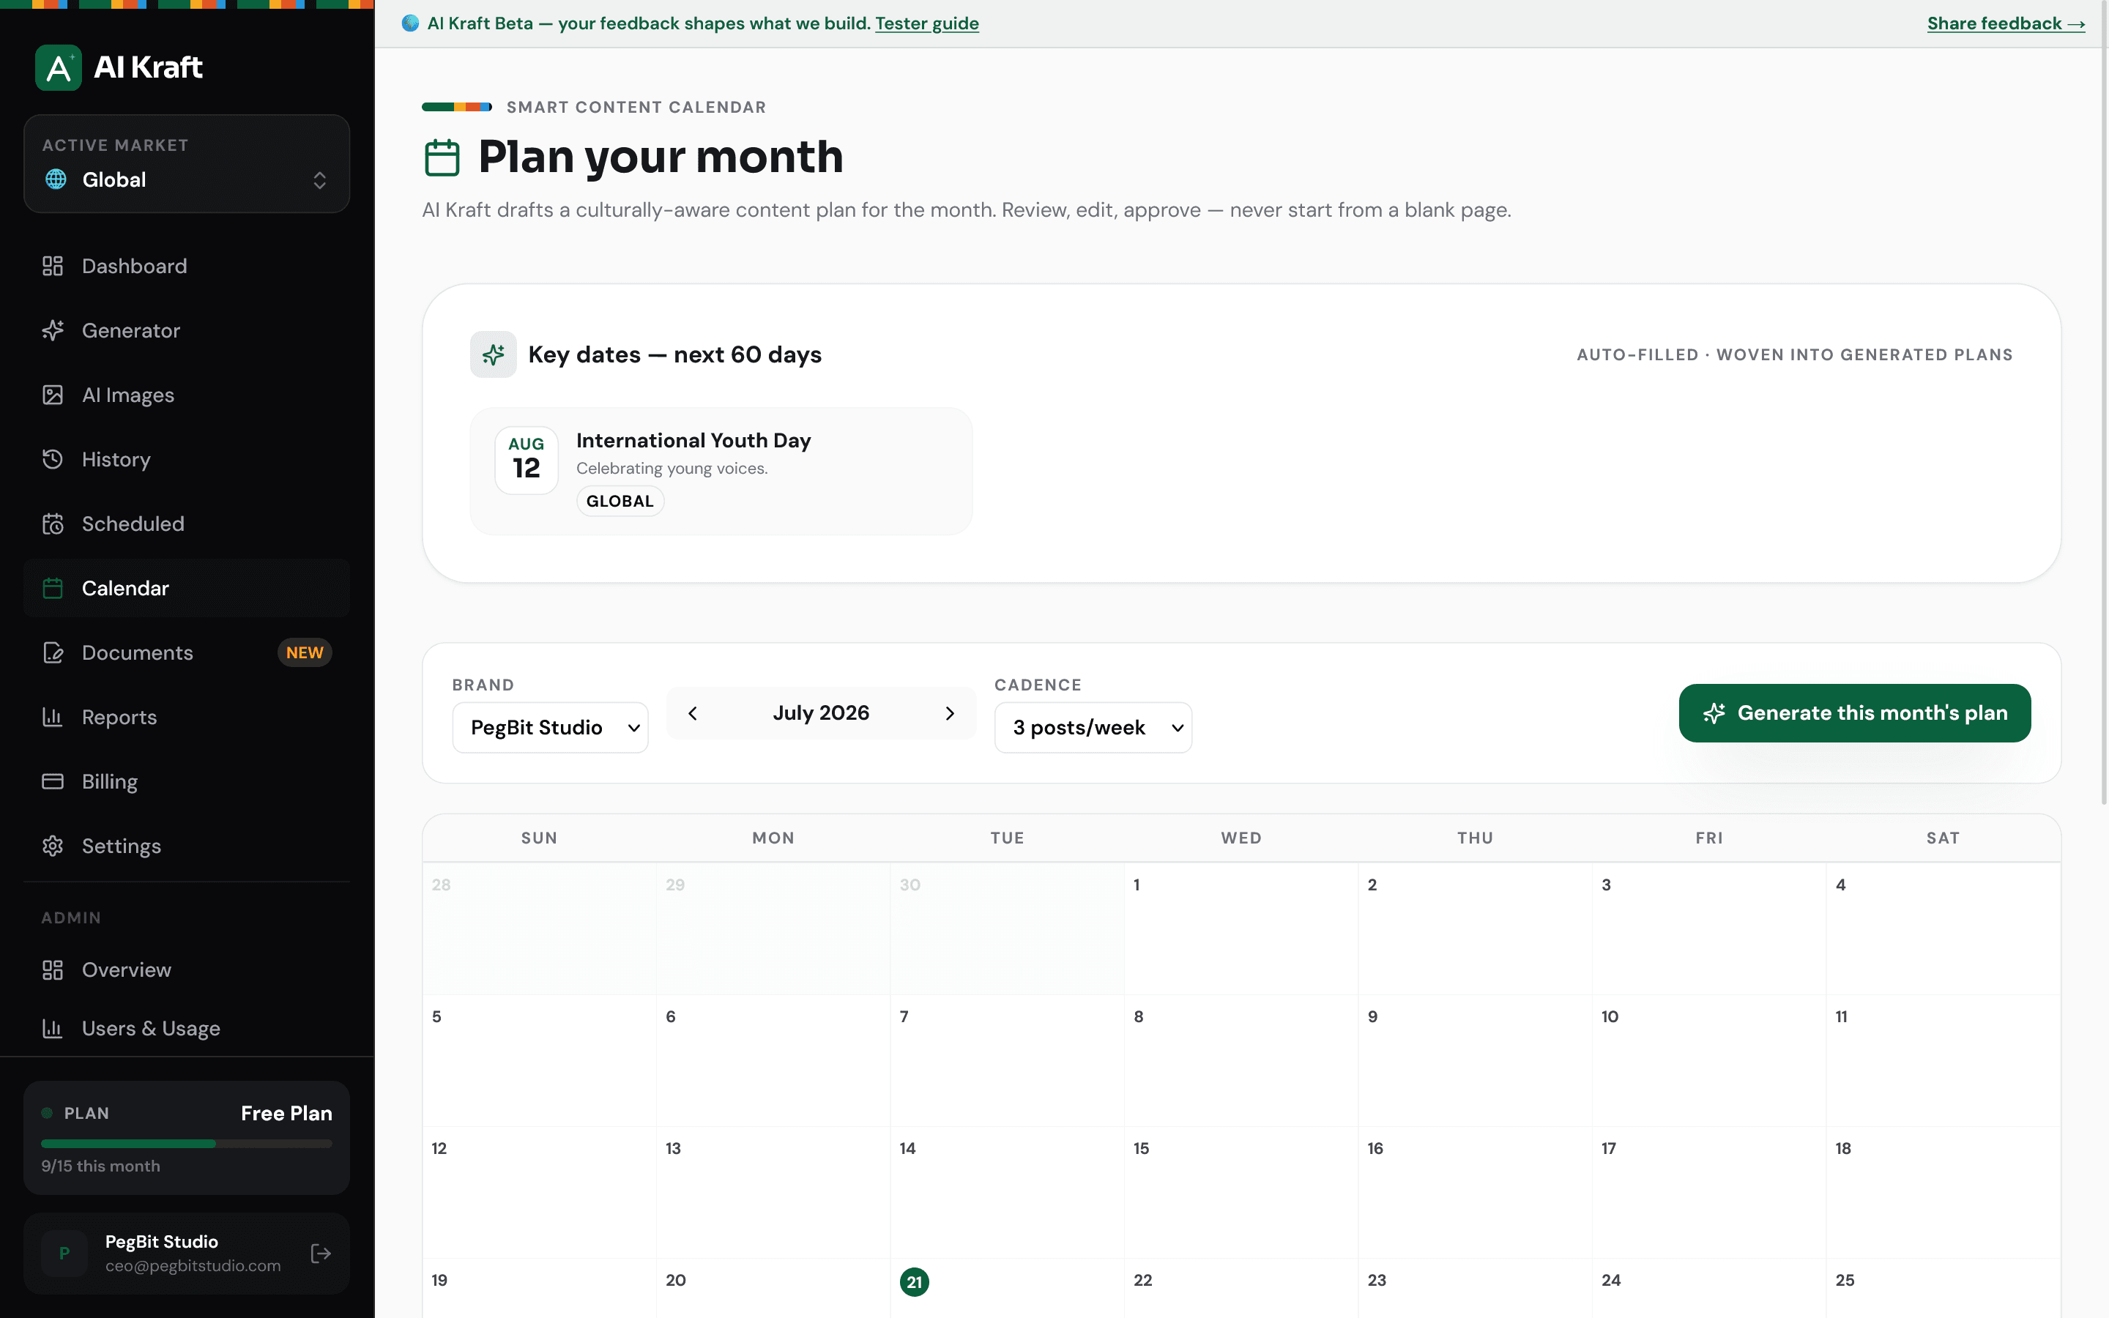2109x1318 pixels.
Task: Click the International Youth Day card title
Action: (693, 440)
